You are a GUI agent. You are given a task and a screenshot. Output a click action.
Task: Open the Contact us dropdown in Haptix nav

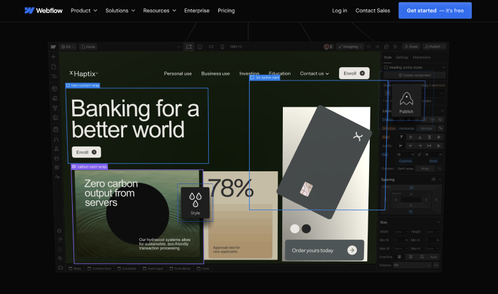point(314,73)
